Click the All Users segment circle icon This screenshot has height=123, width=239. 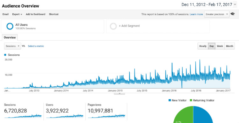[x=10, y=26]
